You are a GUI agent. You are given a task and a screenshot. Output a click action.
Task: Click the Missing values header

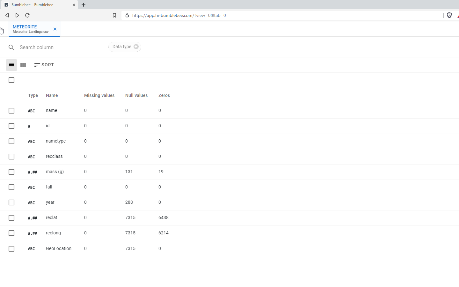tap(99, 95)
